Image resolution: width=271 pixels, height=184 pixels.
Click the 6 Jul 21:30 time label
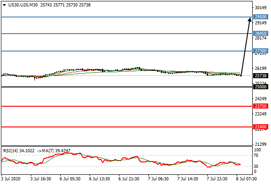pos(129,178)
